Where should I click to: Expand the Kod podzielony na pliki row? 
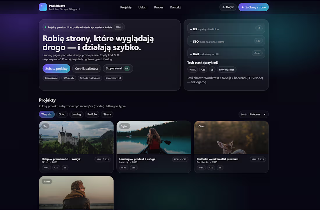pyautogui.click(x=221, y=53)
